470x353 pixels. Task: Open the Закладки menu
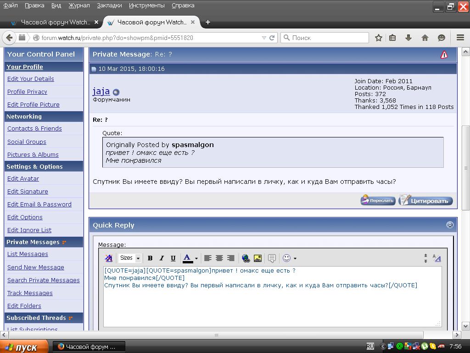pyautogui.click(x=109, y=6)
